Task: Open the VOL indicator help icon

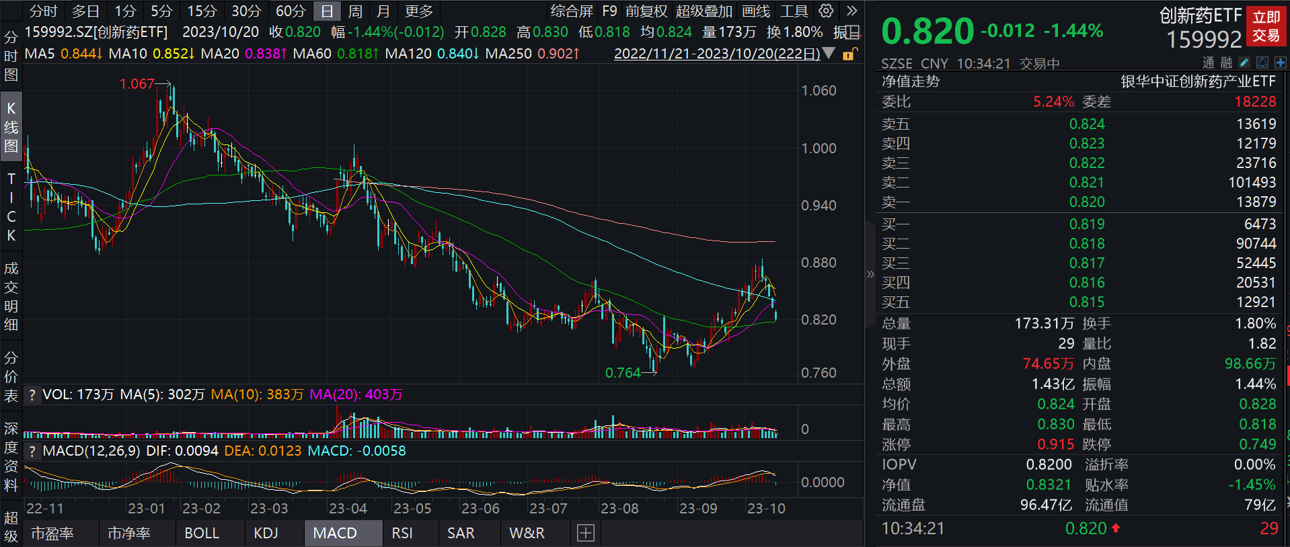Action: 32,395
